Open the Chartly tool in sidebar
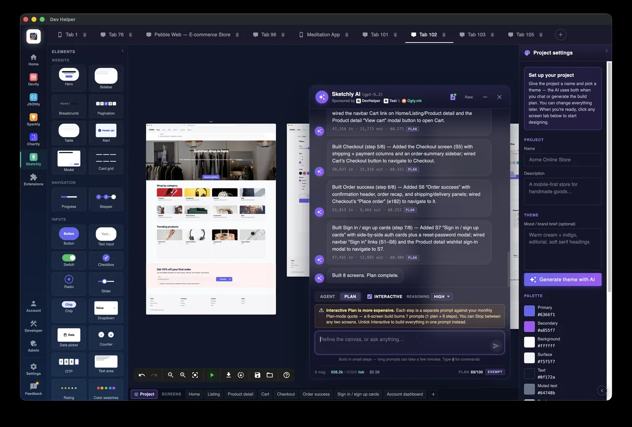Image resolution: width=632 pixels, height=427 pixels. point(33,139)
